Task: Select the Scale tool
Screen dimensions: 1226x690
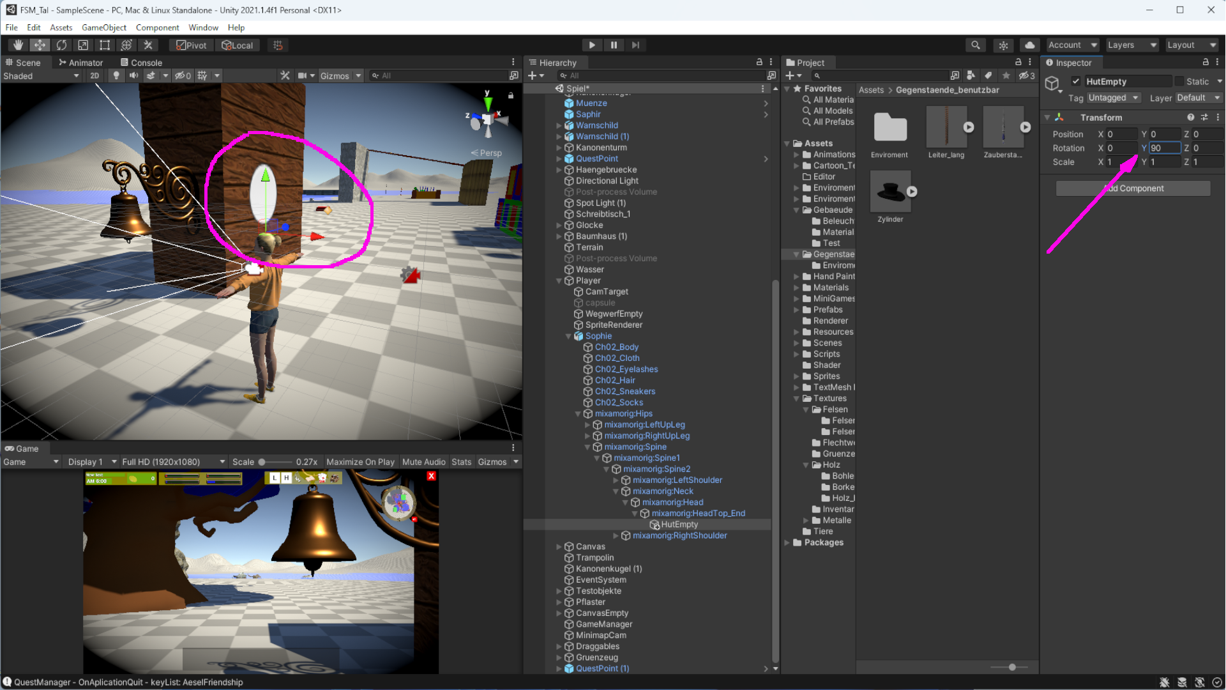Action: click(x=83, y=45)
